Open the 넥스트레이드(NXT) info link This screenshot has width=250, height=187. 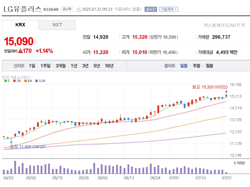click(x=222, y=25)
